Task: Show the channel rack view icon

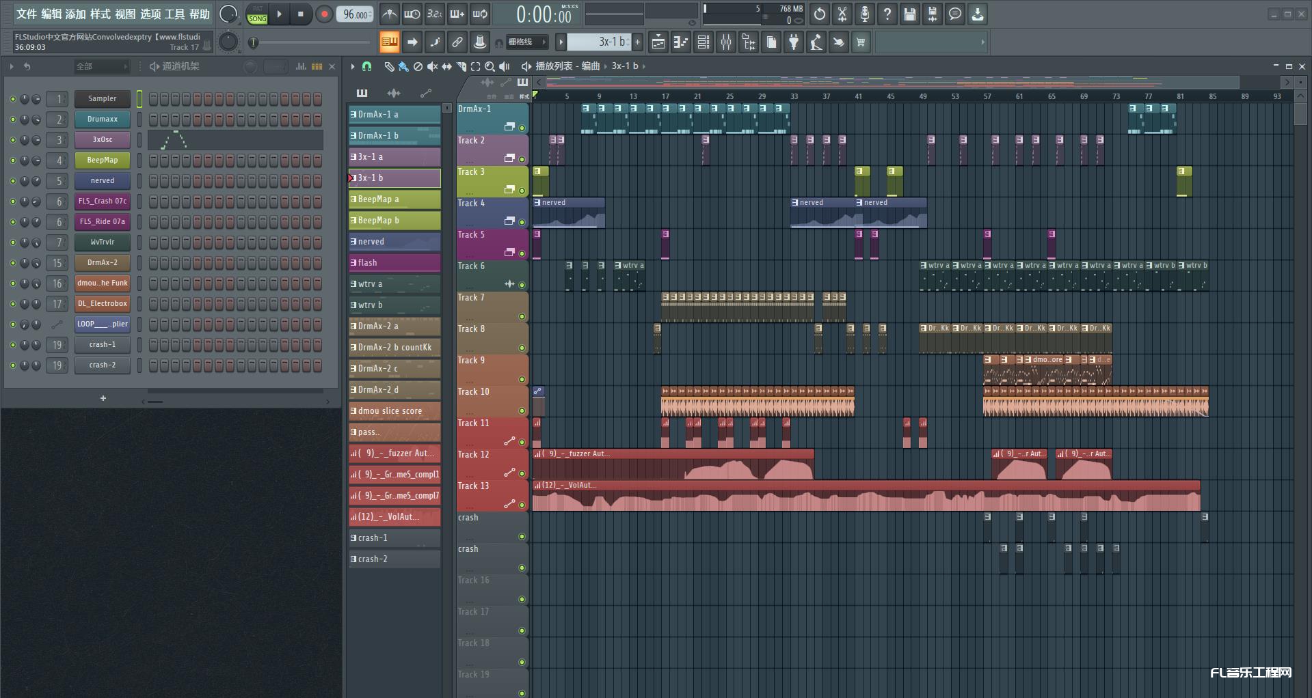Action: [x=704, y=42]
